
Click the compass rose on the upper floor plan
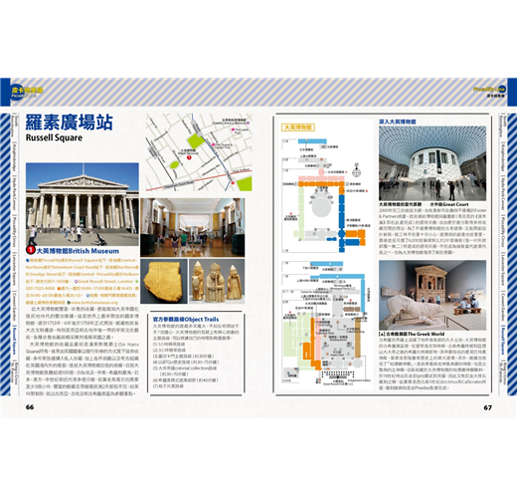356,171
